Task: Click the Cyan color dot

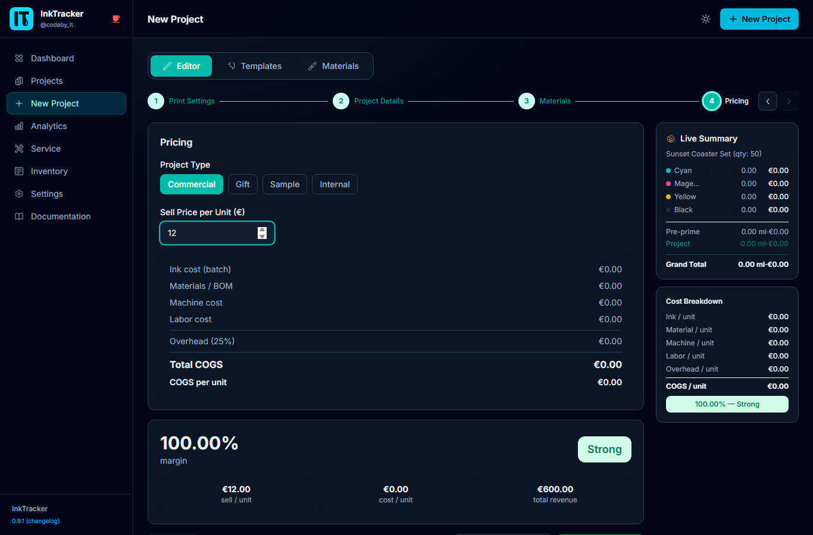Action: 668,171
